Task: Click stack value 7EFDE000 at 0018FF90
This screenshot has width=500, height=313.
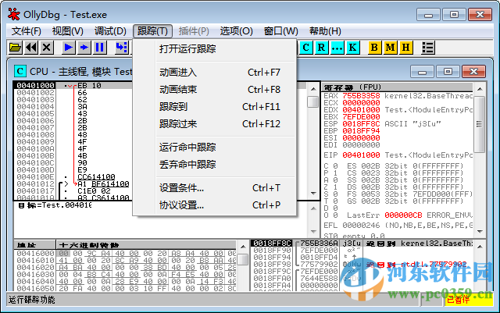Action: point(319,251)
